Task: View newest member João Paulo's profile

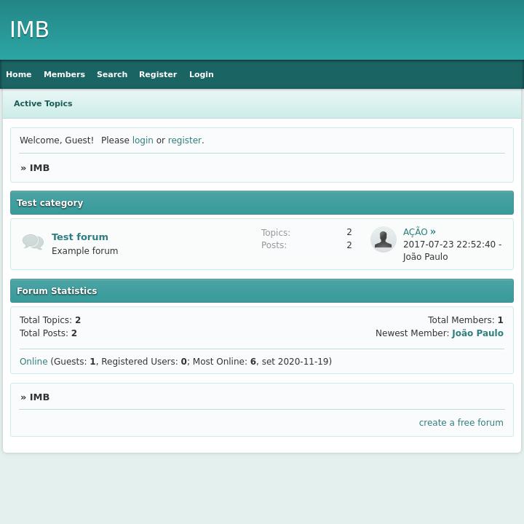Action: (477, 333)
